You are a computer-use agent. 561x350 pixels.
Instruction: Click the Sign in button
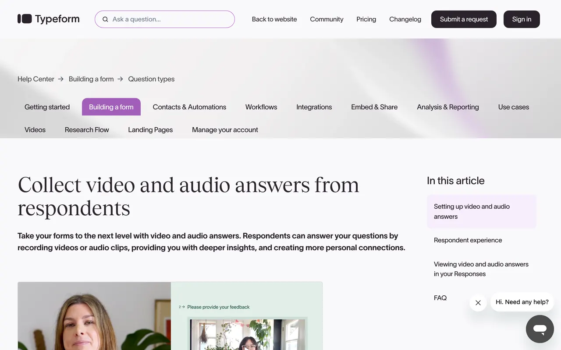click(522, 19)
